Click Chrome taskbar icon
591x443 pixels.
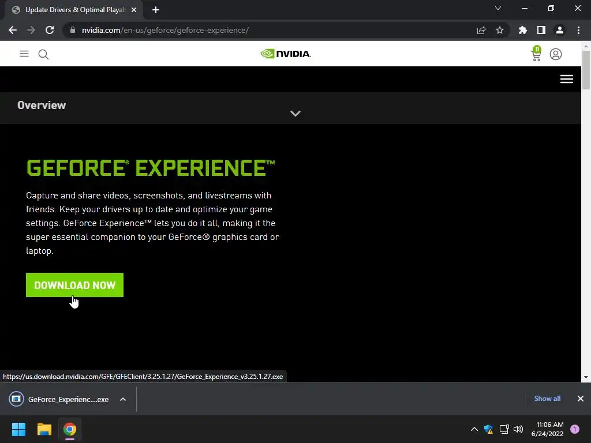click(70, 429)
